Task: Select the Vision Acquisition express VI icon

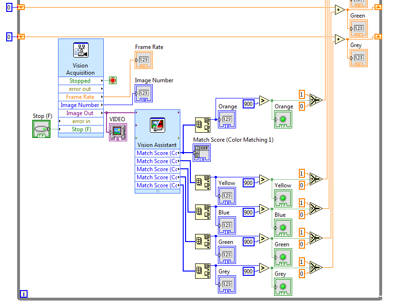Action: (80, 50)
